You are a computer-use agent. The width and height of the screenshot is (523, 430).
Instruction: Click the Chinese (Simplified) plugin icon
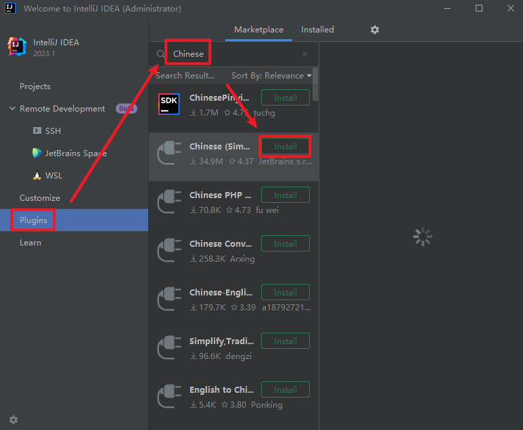(x=169, y=153)
